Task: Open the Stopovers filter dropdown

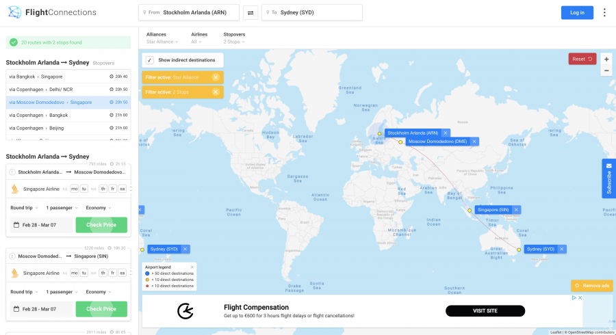Action: pos(235,38)
